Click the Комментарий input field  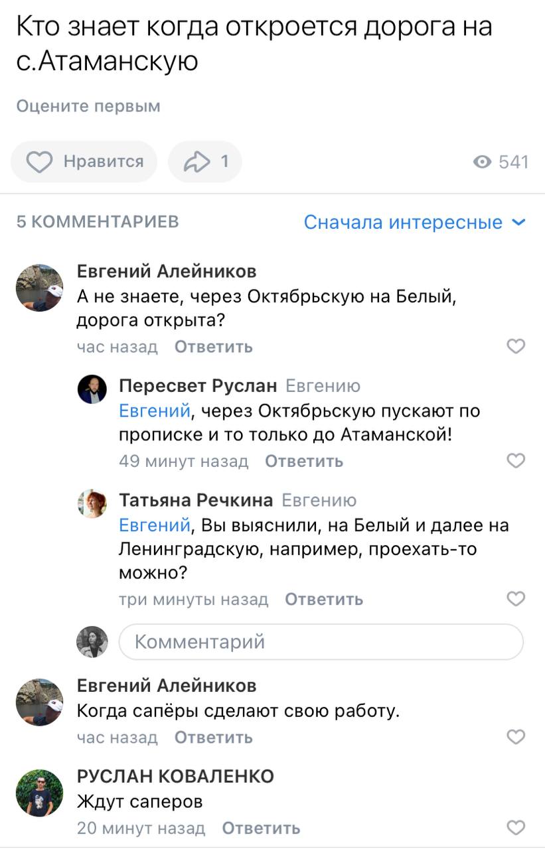pyautogui.click(x=321, y=641)
